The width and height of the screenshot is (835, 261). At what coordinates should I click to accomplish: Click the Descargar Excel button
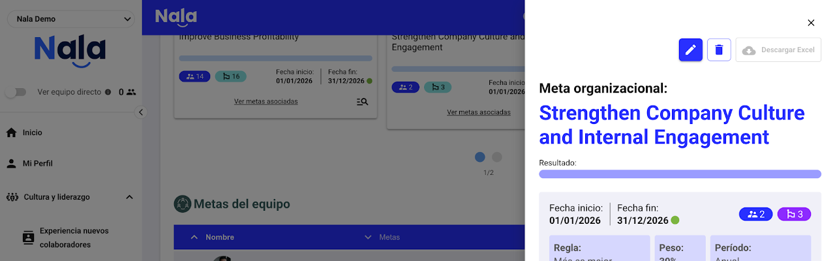pos(778,50)
